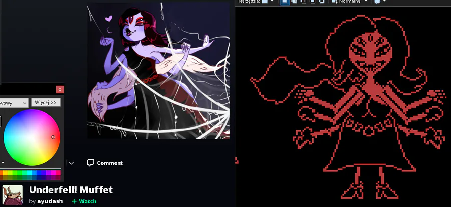Image resolution: width=451 pixels, height=207 pixels.
Task: Click the speech bubble Comment icon
Action: coord(90,163)
